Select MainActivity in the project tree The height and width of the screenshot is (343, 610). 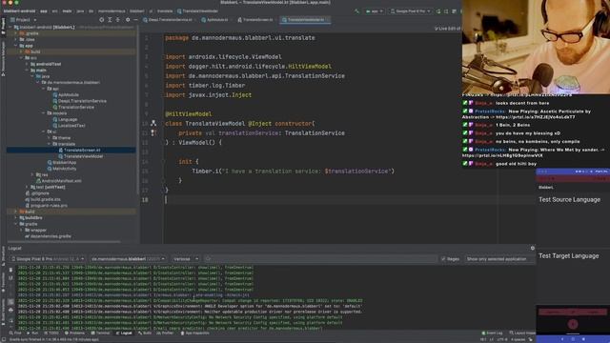[61, 169]
